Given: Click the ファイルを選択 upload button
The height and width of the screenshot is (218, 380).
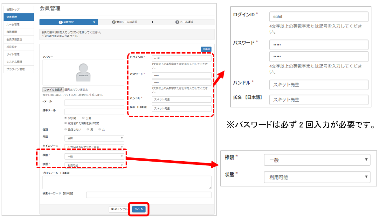Looking at the screenshot, I should point(53,90).
